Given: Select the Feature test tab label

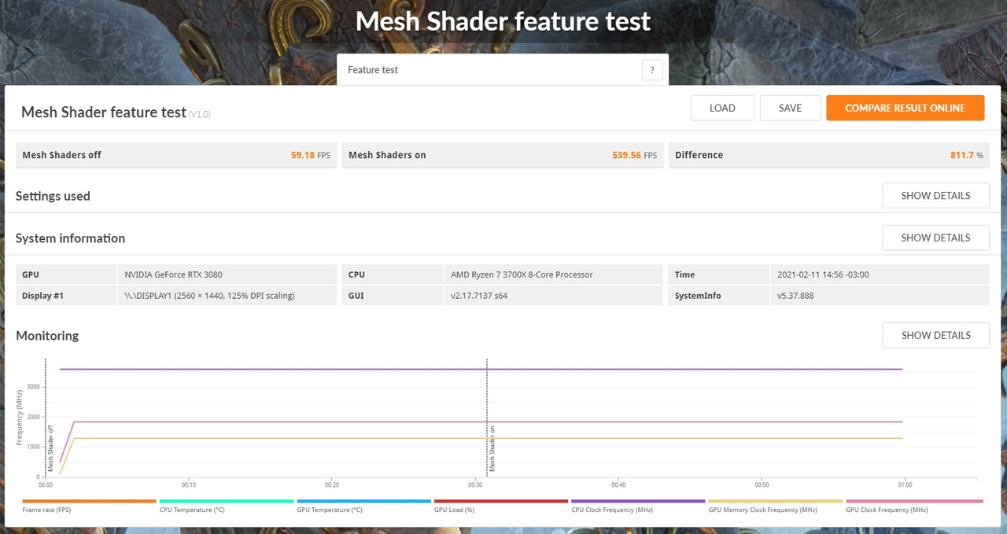Looking at the screenshot, I should [373, 70].
